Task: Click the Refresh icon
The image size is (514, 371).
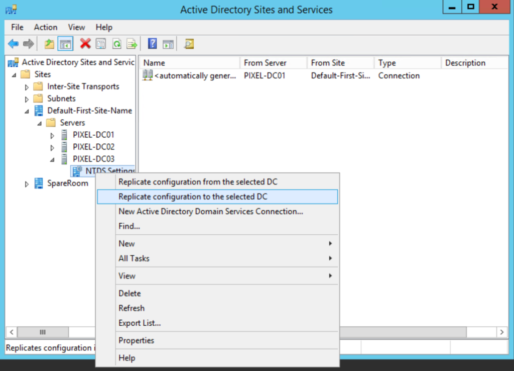Action: click(x=116, y=43)
